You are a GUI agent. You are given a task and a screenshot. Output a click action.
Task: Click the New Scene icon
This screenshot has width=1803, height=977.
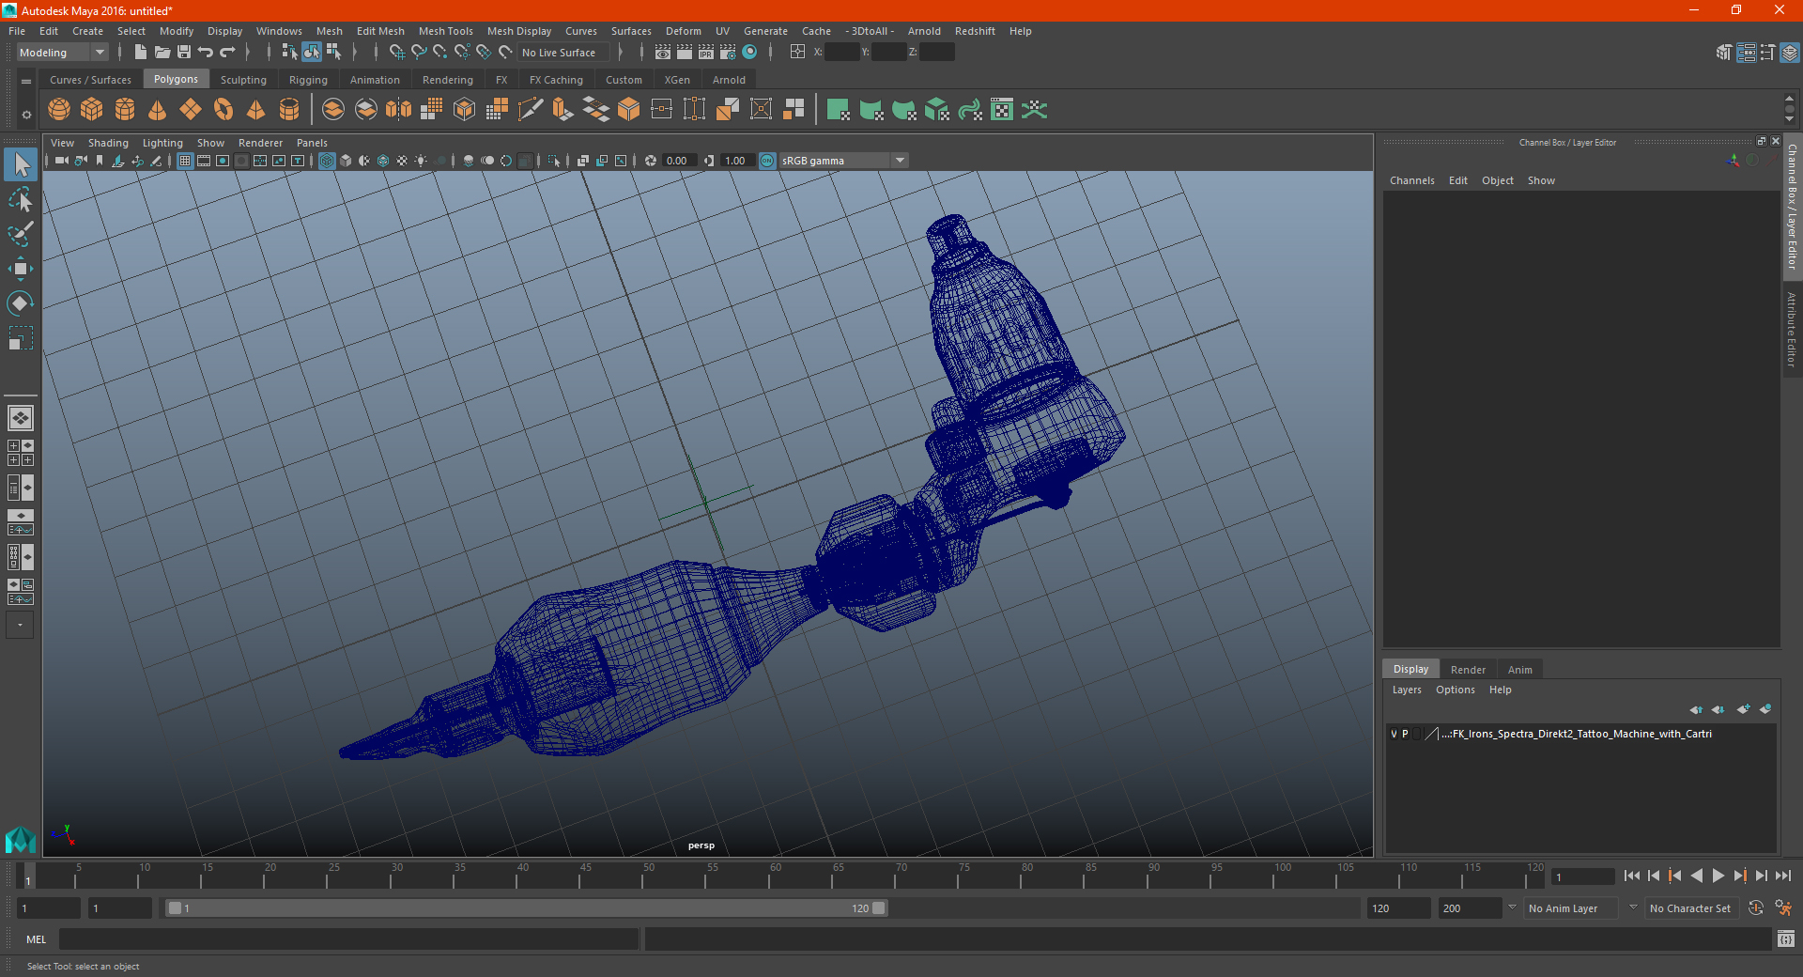pos(141,53)
